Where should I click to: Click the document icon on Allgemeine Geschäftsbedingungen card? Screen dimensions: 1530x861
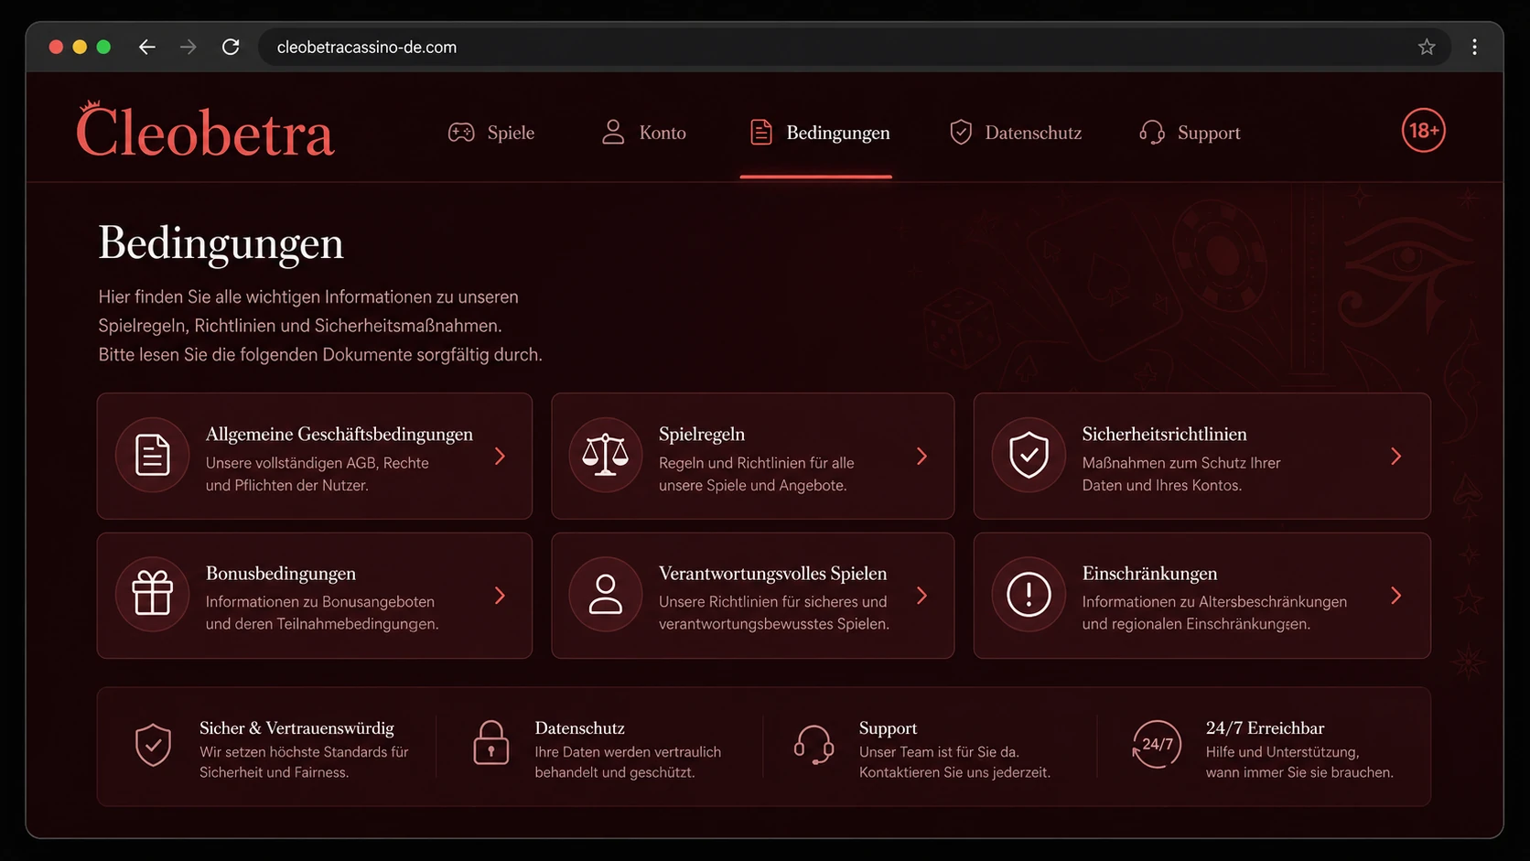(152, 455)
